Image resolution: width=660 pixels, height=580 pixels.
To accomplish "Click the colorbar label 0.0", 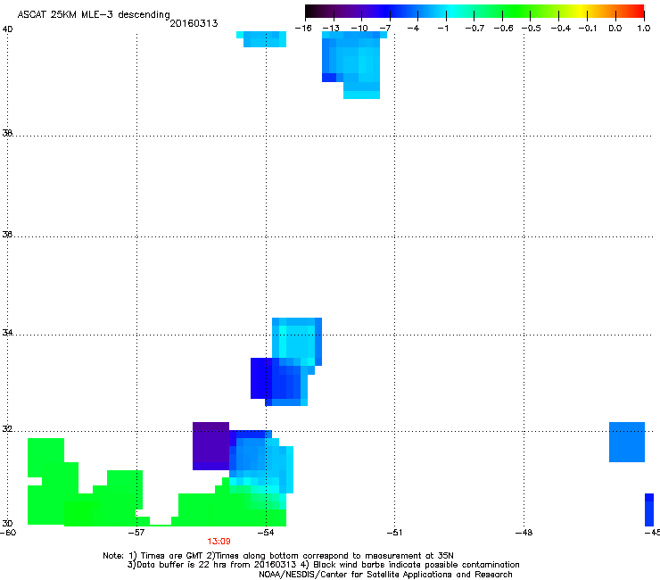I will pyautogui.click(x=615, y=29).
